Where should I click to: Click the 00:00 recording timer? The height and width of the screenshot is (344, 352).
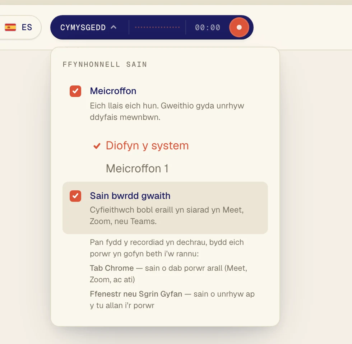coord(208,28)
